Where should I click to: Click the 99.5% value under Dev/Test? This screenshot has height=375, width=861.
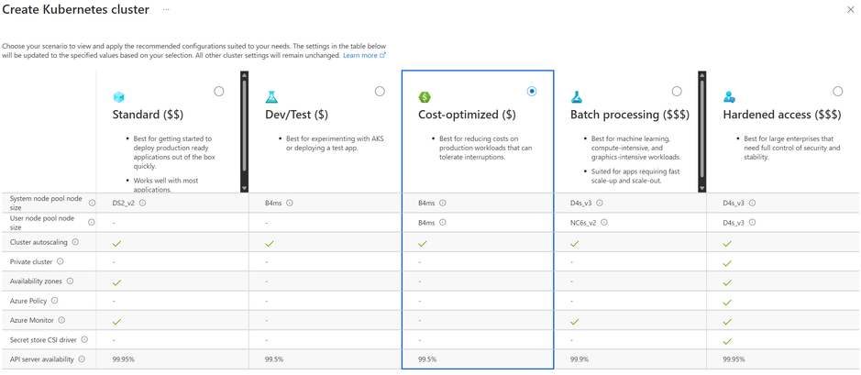pos(274,359)
